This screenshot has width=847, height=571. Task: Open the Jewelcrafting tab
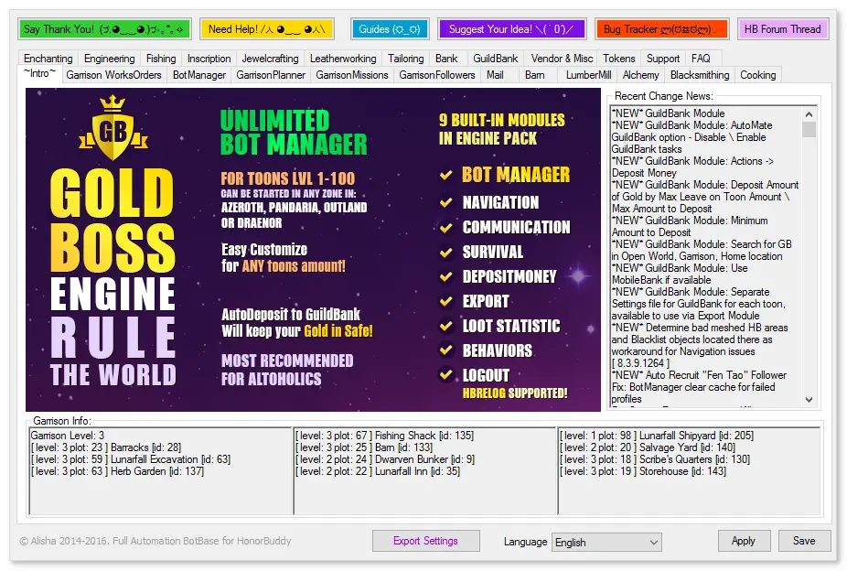pos(270,59)
